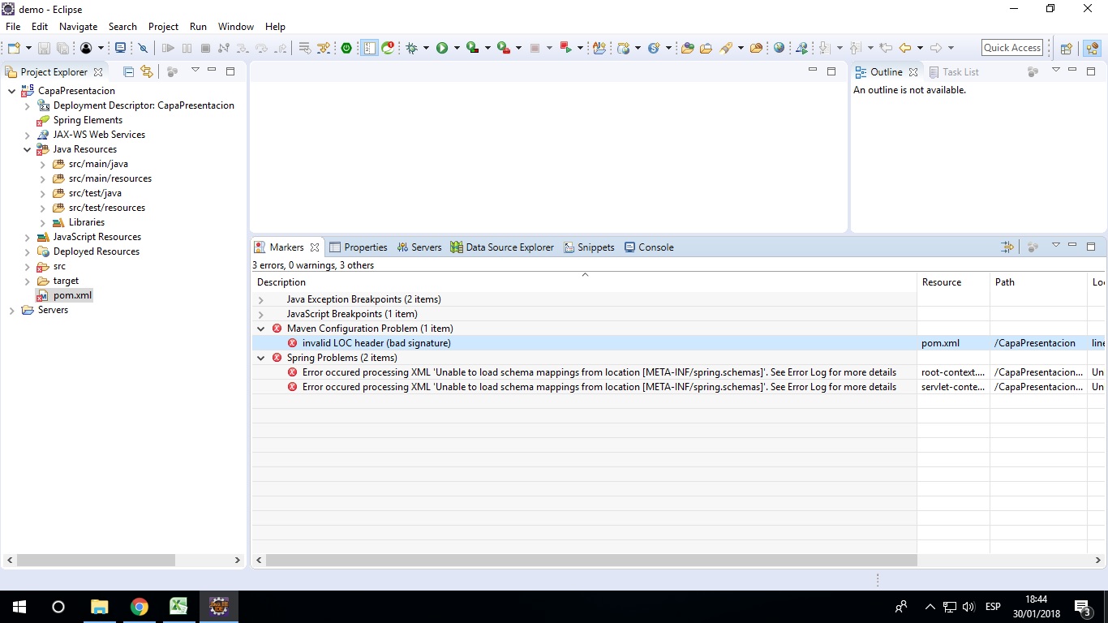This screenshot has width=1108, height=623.
Task: Switch to the Data Source Explorer tab
Action: pos(502,247)
